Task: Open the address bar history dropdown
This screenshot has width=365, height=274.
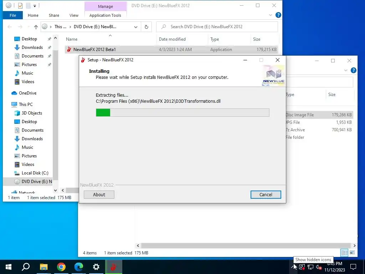Action: pyautogui.click(x=136, y=27)
